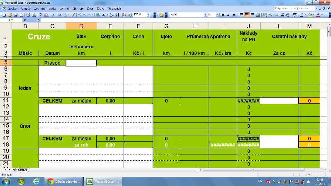Click the Windows Start button
This screenshot has height=186, width=331.
coord(6,181)
